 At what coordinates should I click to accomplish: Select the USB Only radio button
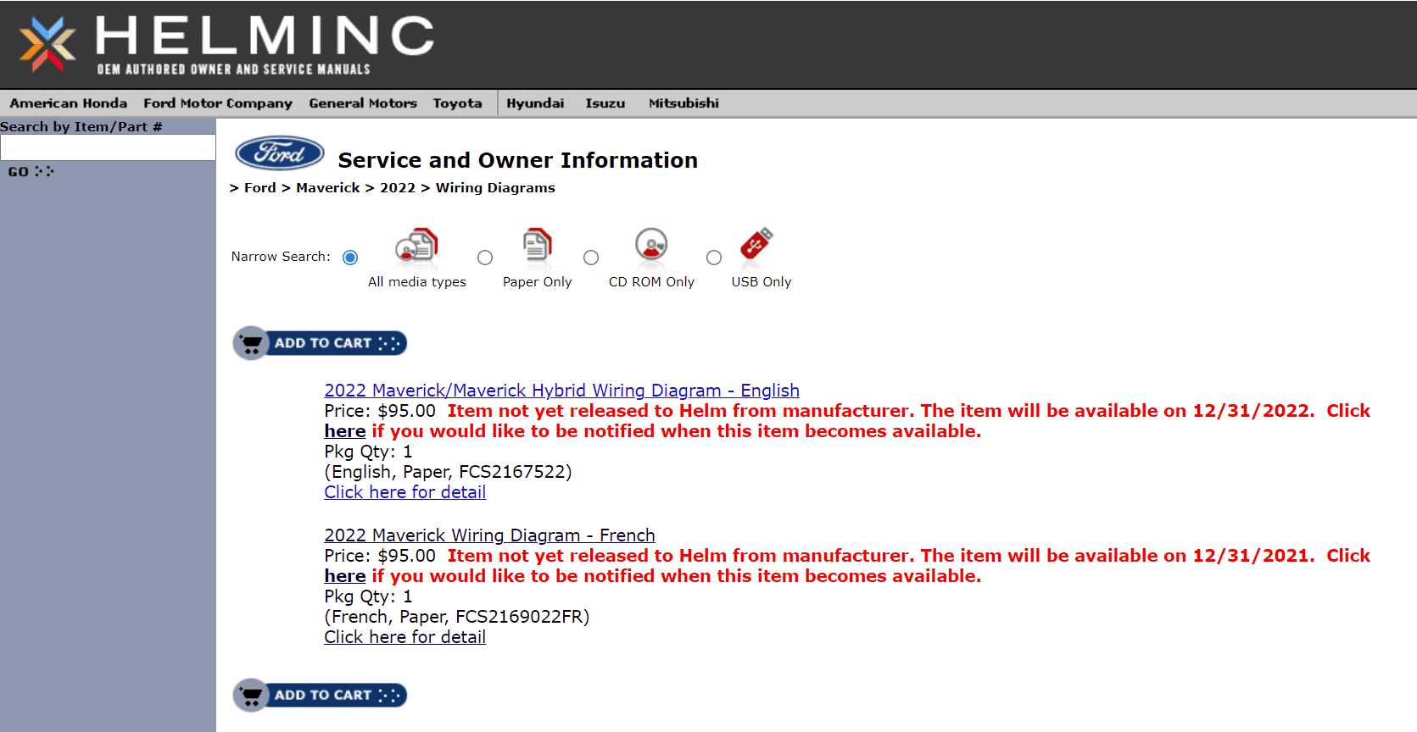tap(714, 258)
